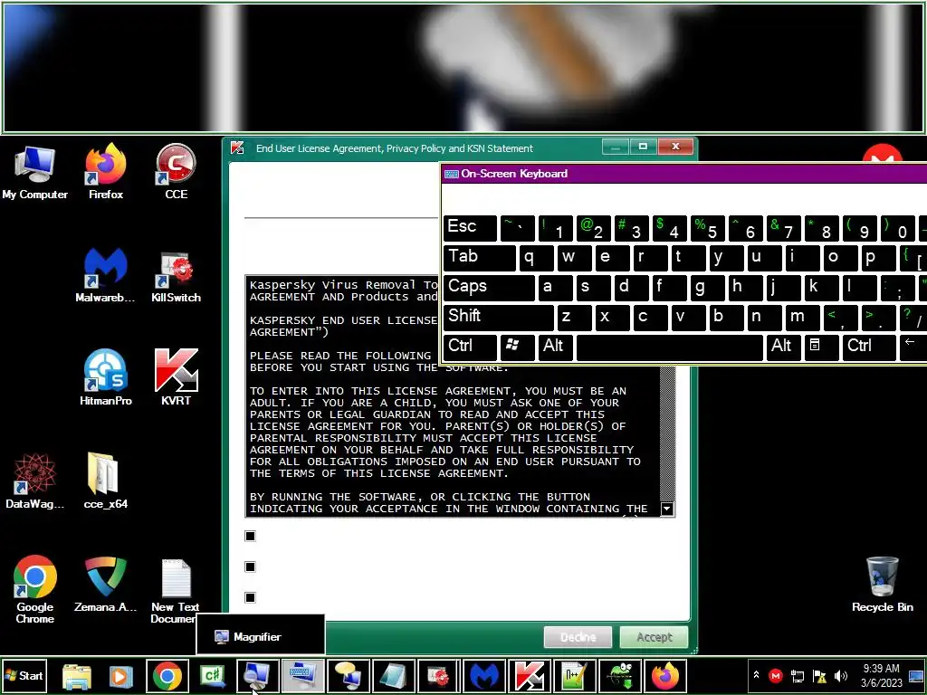Click the context menu key on keyboard
Screen dimensions: 927x695
point(821,347)
